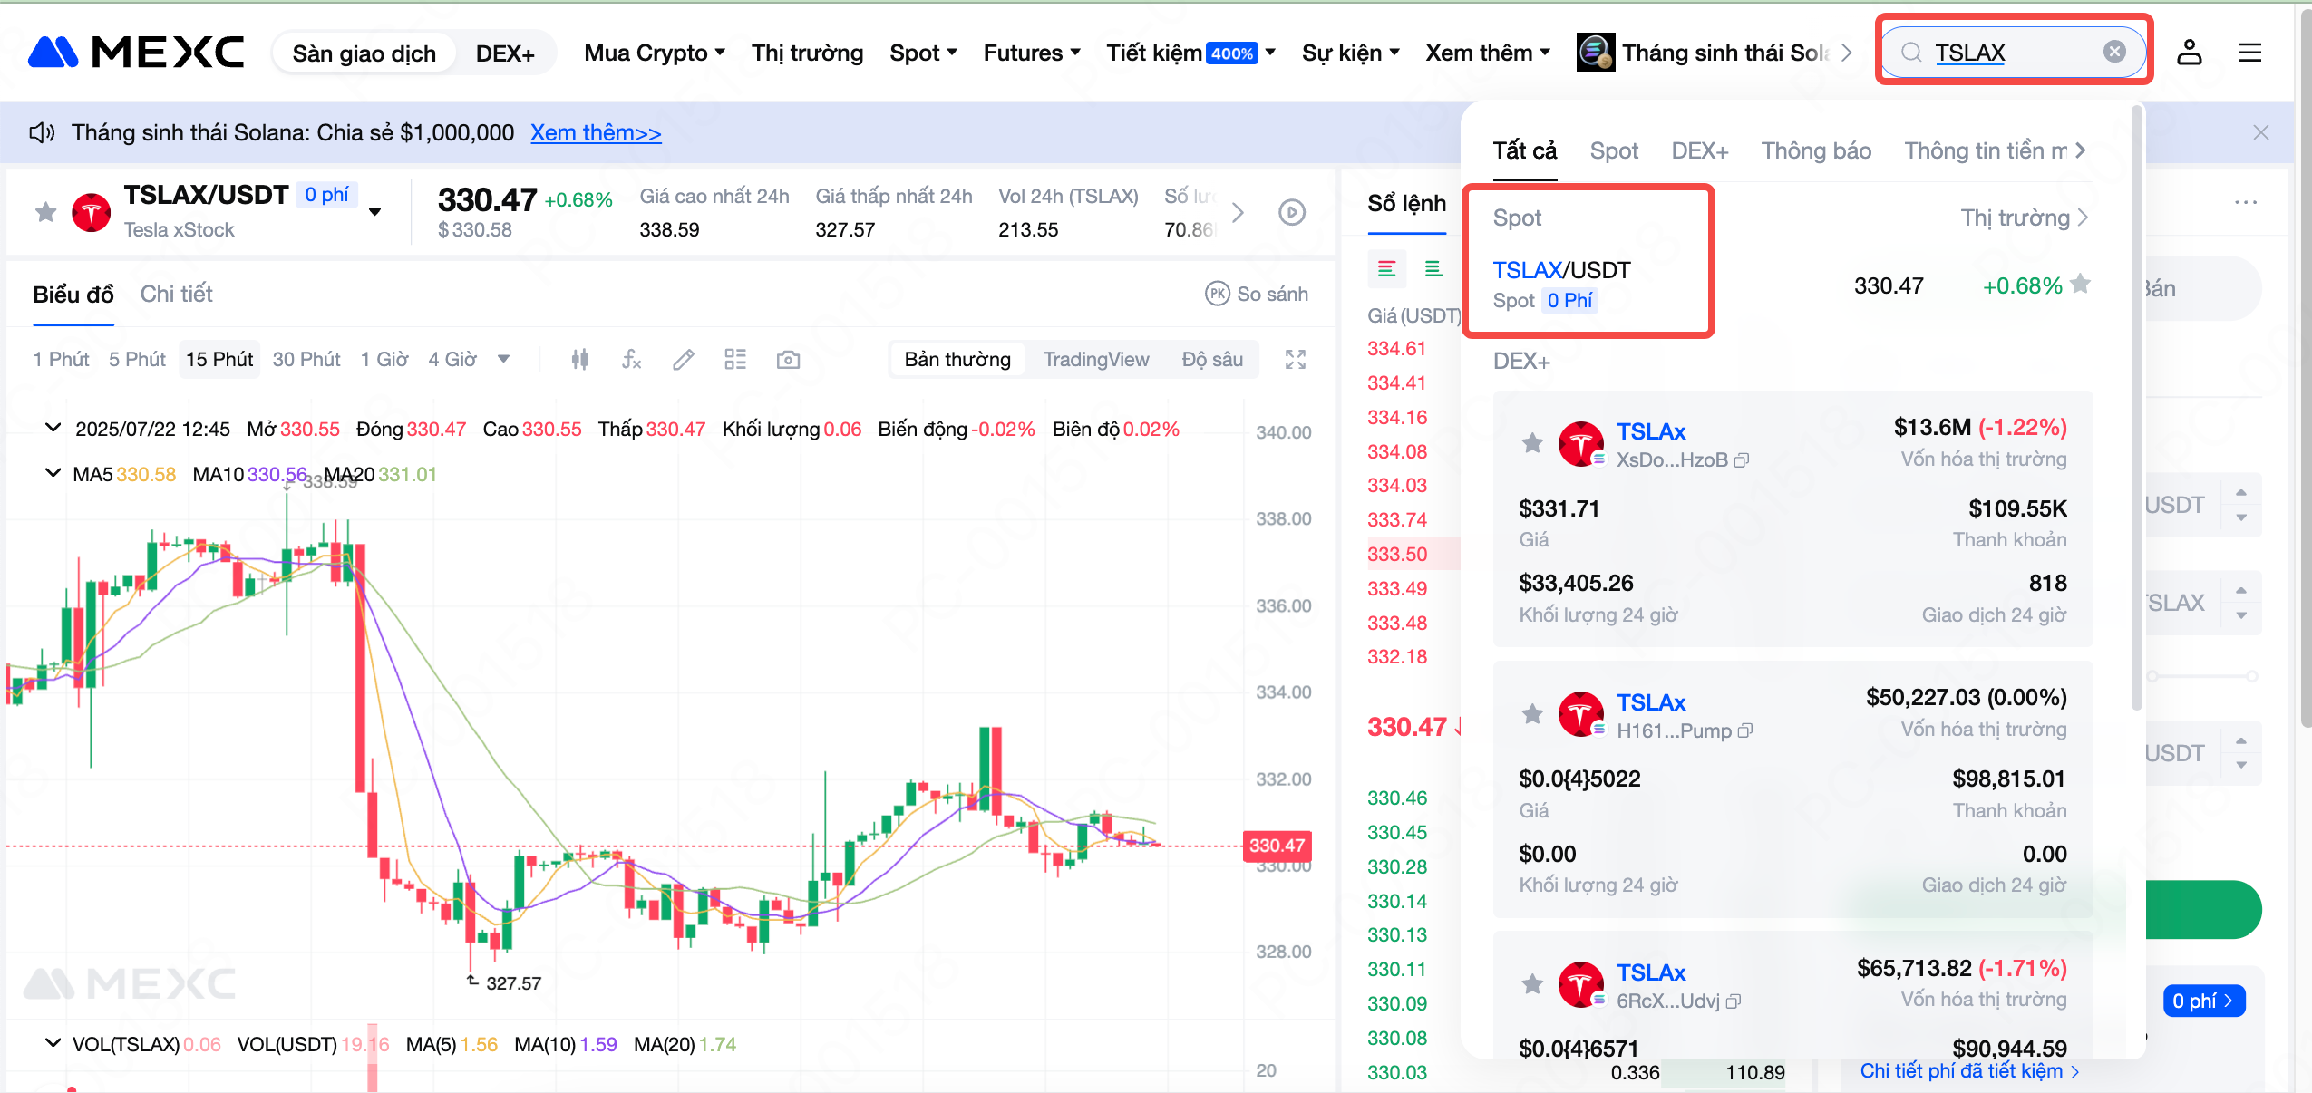Select the DEX+ search results tab

[1700, 150]
